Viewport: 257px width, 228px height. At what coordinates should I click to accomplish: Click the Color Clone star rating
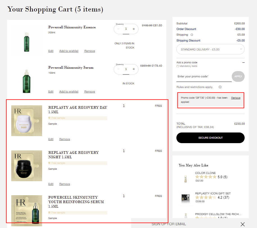point(206,177)
